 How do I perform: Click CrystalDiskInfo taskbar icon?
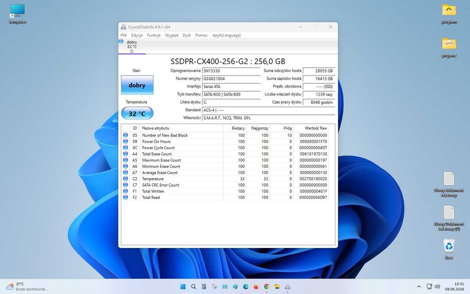(288, 286)
